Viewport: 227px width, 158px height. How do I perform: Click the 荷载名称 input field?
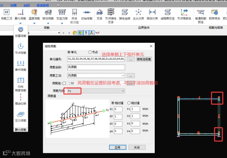[96, 67]
